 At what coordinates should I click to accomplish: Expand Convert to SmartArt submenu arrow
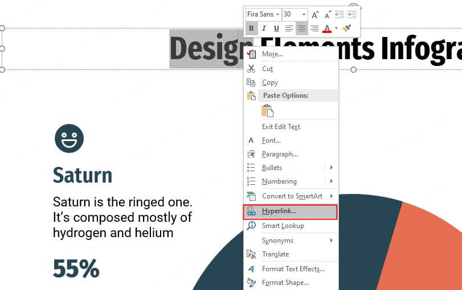[332, 196]
